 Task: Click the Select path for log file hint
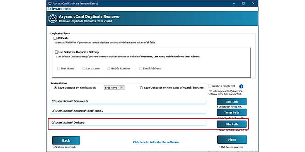pyautogui.click(x=229, y=107)
